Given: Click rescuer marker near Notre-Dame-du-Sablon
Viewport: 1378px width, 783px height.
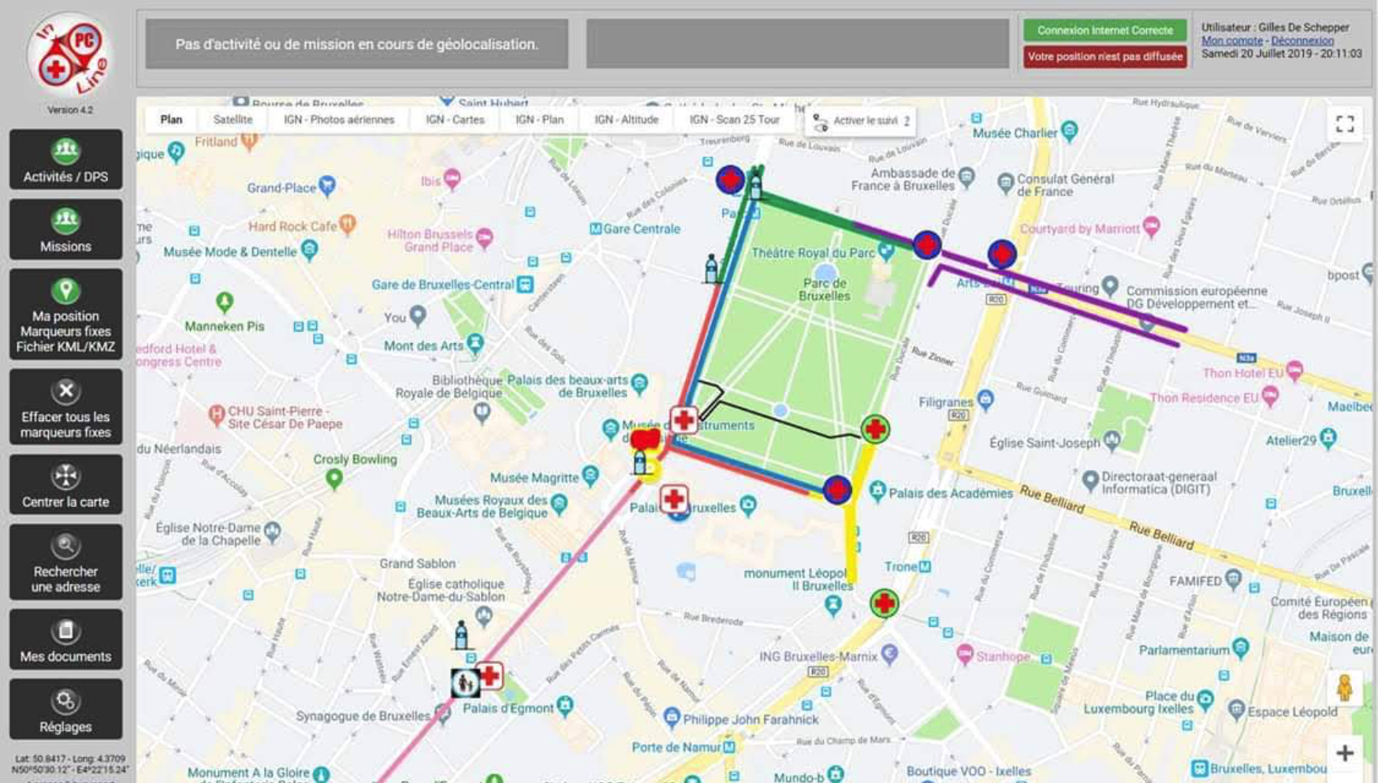Looking at the screenshot, I should pos(461,636).
